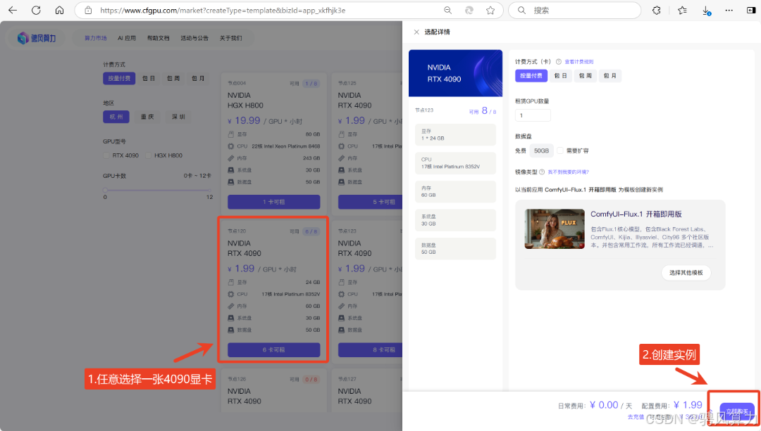Click the 租赁GPU数量 input field
761x431 pixels.
click(533, 115)
